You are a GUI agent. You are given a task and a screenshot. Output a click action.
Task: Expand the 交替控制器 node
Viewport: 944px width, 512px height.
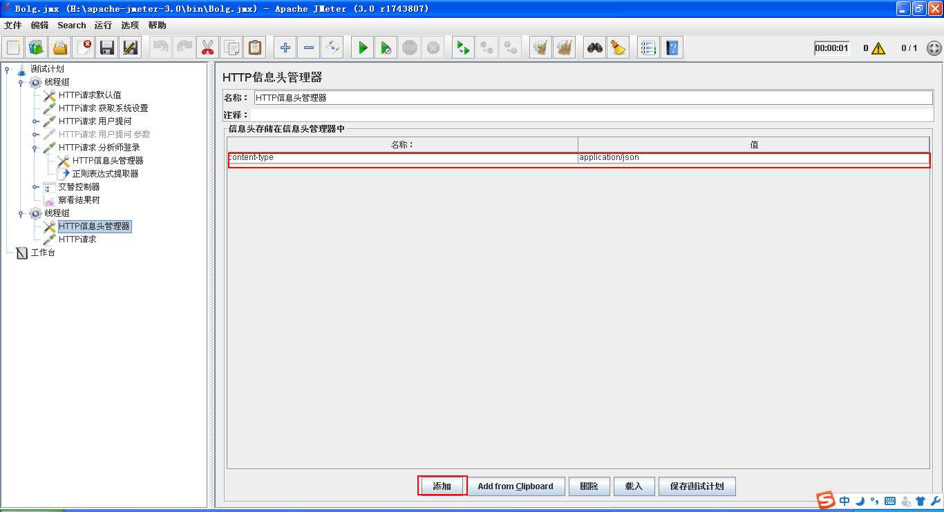[35, 187]
